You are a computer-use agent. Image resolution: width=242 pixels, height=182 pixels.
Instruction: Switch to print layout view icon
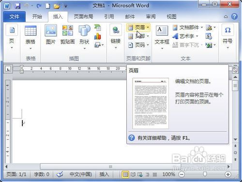(125, 174)
